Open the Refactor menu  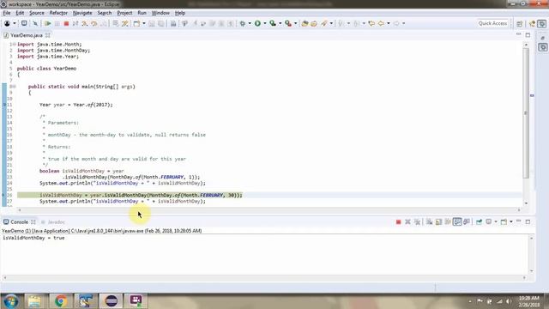pyautogui.click(x=58, y=13)
